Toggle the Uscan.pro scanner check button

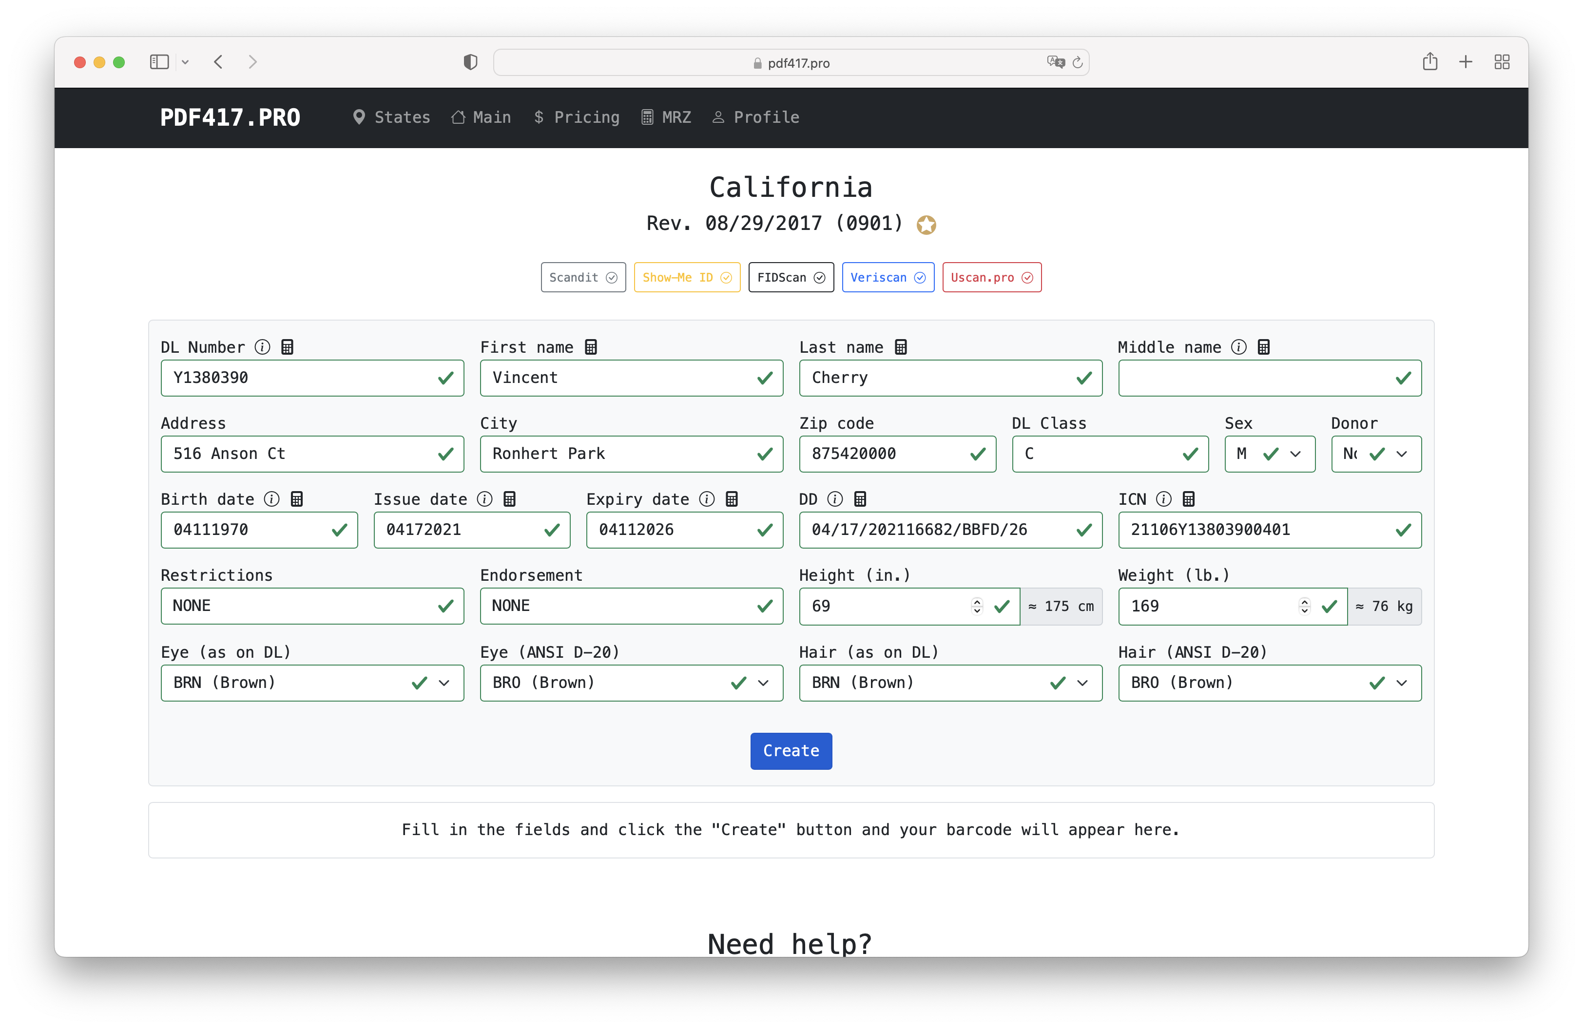point(991,277)
